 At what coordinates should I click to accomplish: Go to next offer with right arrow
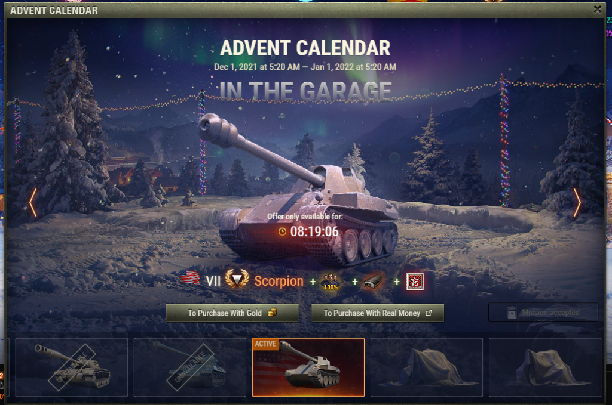(x=577, y=203)
